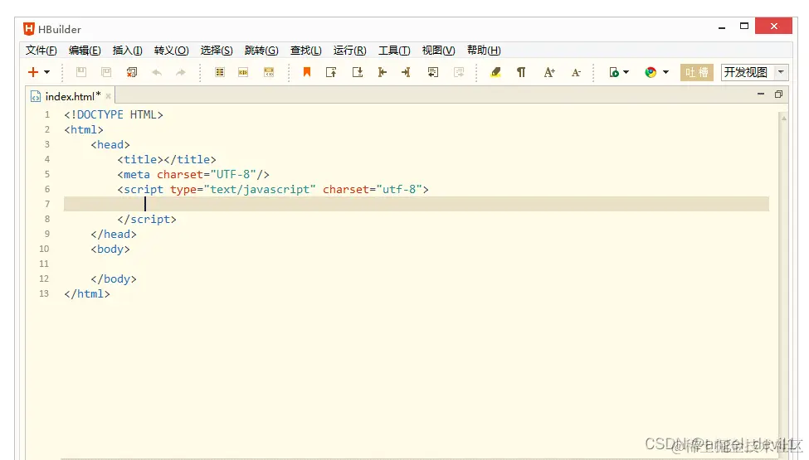Open the 转义(O) menu
Viewport: 809px width, 460px height.
coord(171,50)
